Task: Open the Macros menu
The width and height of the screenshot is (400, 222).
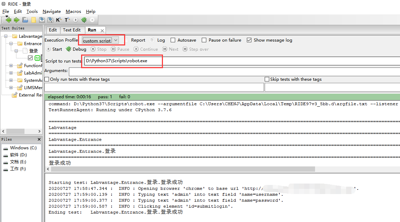Action: 73,11
